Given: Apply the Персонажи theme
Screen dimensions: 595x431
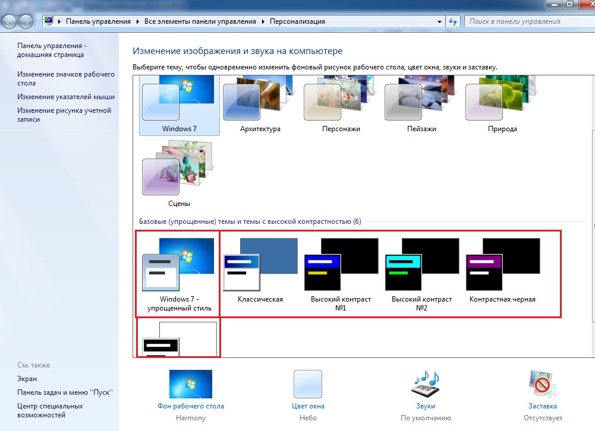Looking at the screenshot, I should (341, 104).
